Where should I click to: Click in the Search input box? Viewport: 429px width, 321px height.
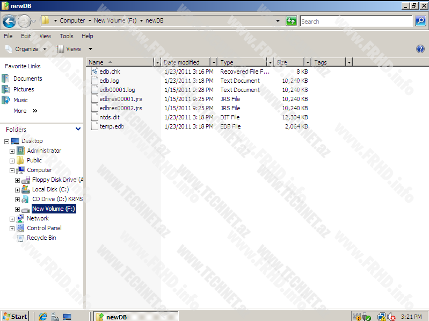355,22
